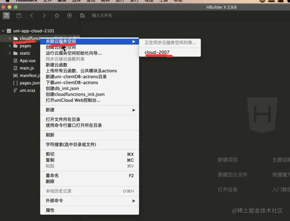Click 主题切换 welcome link

[281, 160]
